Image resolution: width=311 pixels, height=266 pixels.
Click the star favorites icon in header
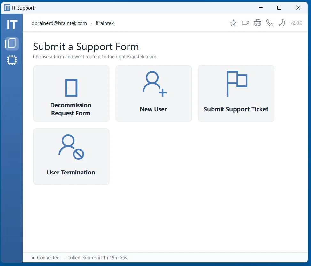point(233,23)
